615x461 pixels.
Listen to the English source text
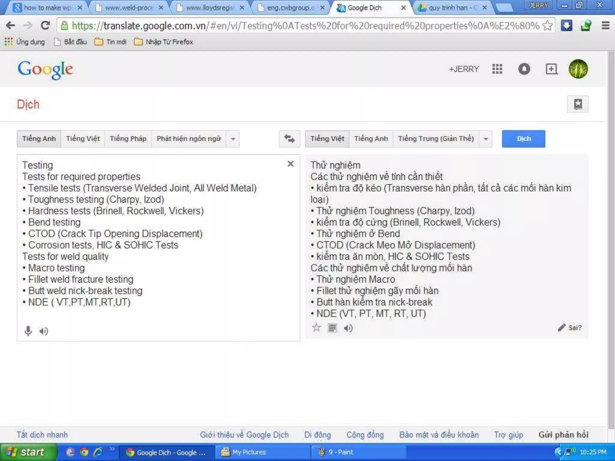point(44,331)
